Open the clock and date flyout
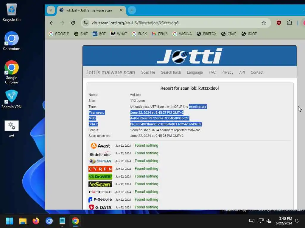The width and height of the screenshot is (305, 228). point(284,221)
